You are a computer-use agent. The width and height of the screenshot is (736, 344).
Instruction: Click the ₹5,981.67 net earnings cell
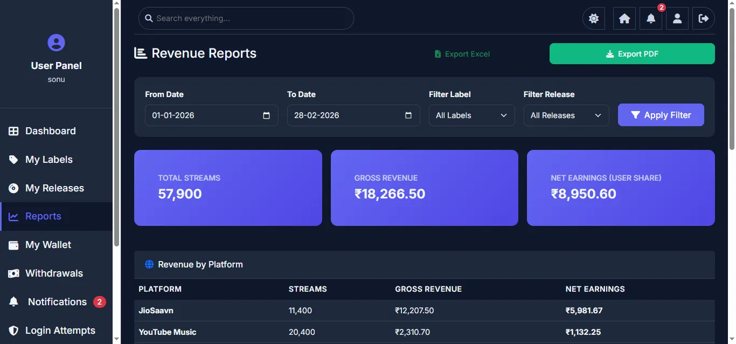[x=584, y=311]
